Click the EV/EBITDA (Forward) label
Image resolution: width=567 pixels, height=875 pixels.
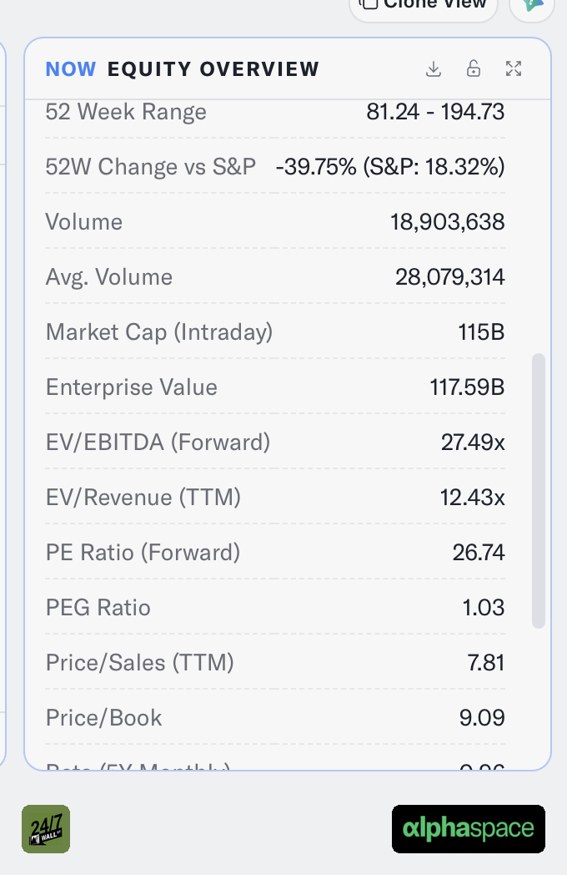click(x=158, y=443)
